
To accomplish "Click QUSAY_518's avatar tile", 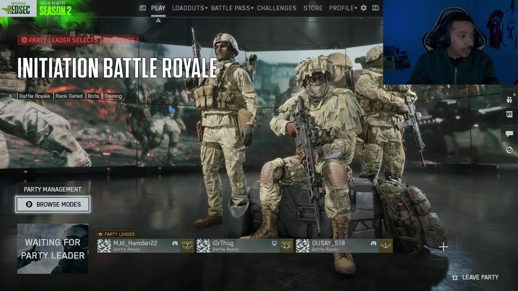I will click(302, 246).
